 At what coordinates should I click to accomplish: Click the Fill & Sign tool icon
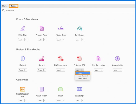[22, 28]
